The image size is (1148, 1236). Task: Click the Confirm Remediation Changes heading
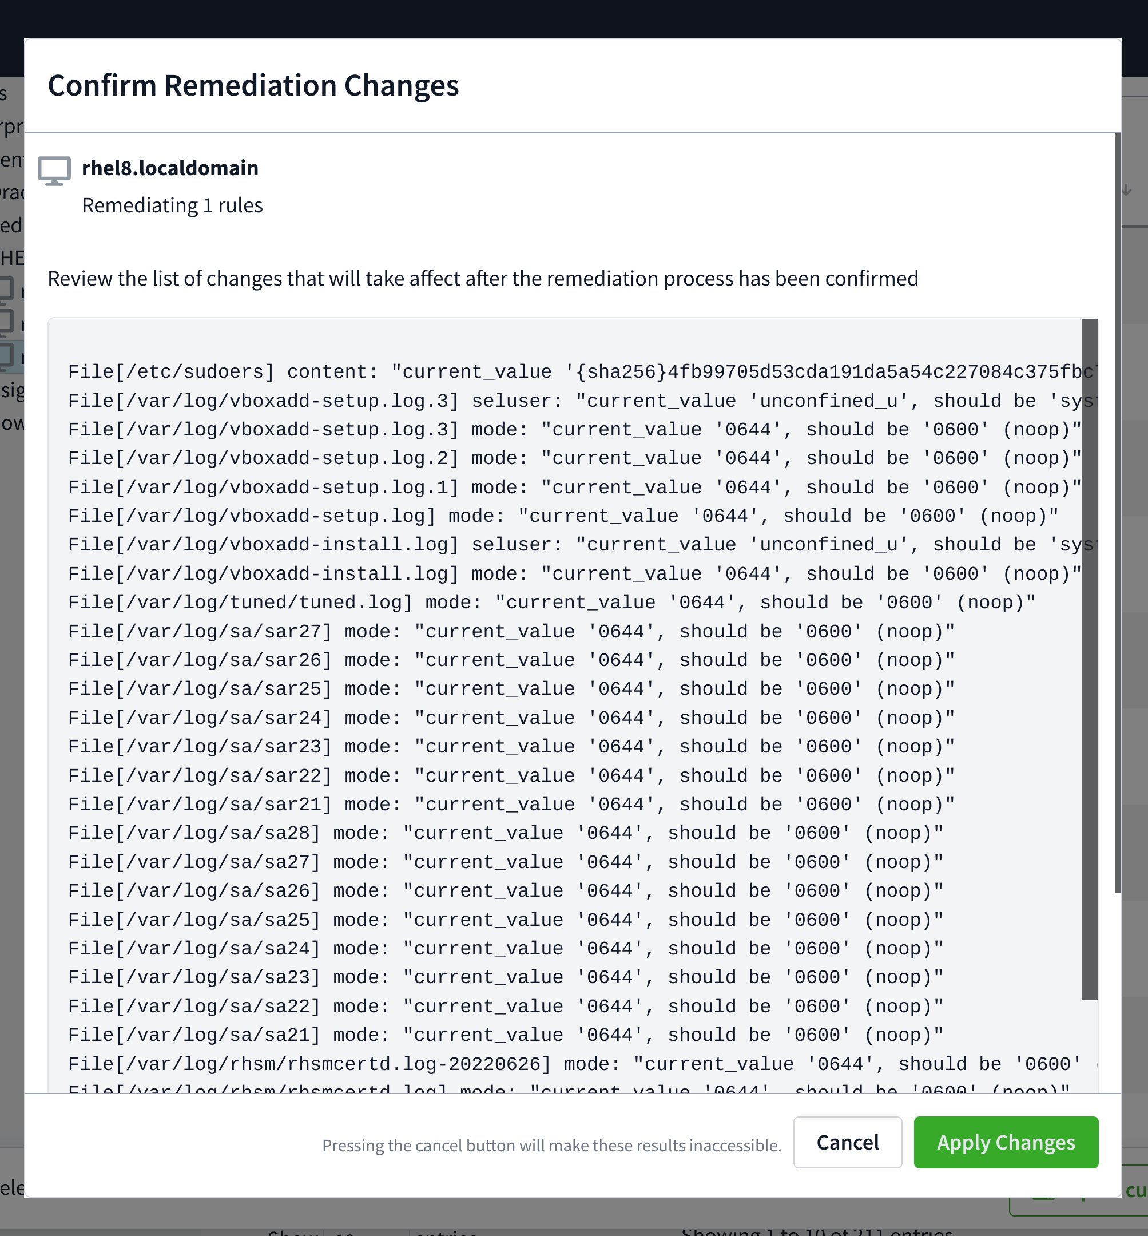click(253, 85)
